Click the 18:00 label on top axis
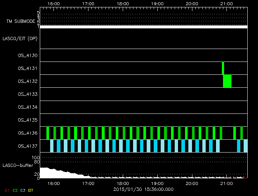 coord(123,3)
